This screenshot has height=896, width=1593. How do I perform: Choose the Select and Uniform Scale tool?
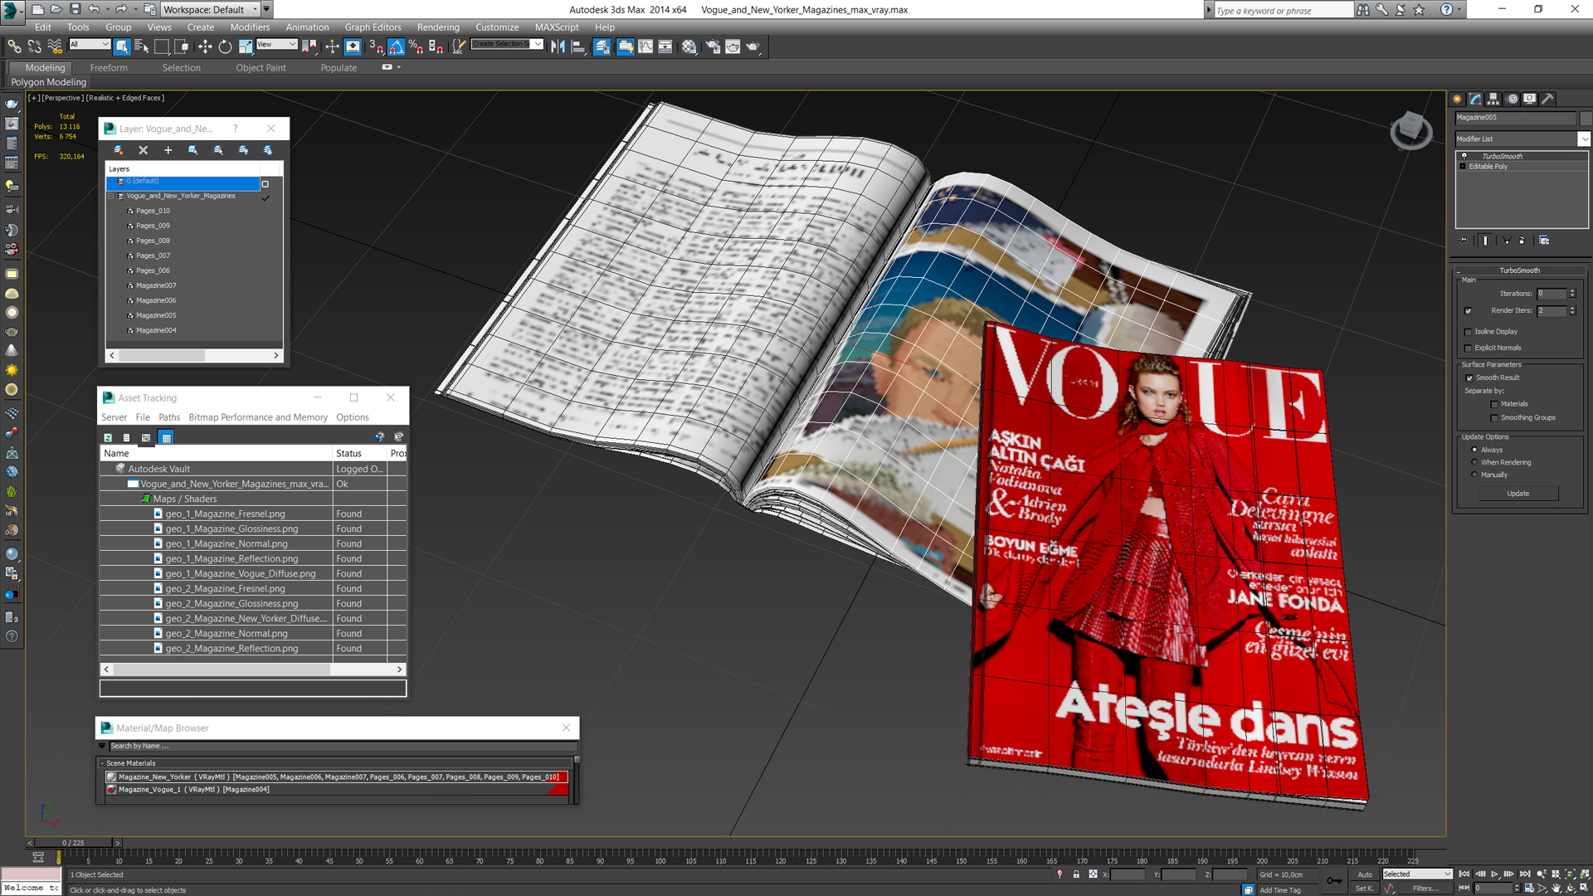tap(246, 46)
